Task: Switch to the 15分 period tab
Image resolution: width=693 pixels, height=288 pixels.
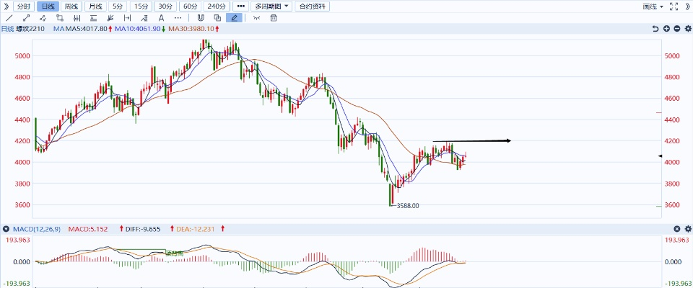Action: pyautogui.click(x=141, y=6)
